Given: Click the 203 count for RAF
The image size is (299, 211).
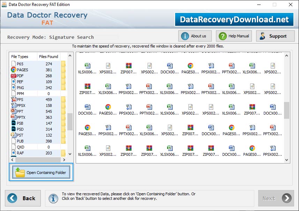Looking at the screenshot, I should [48, 153].
